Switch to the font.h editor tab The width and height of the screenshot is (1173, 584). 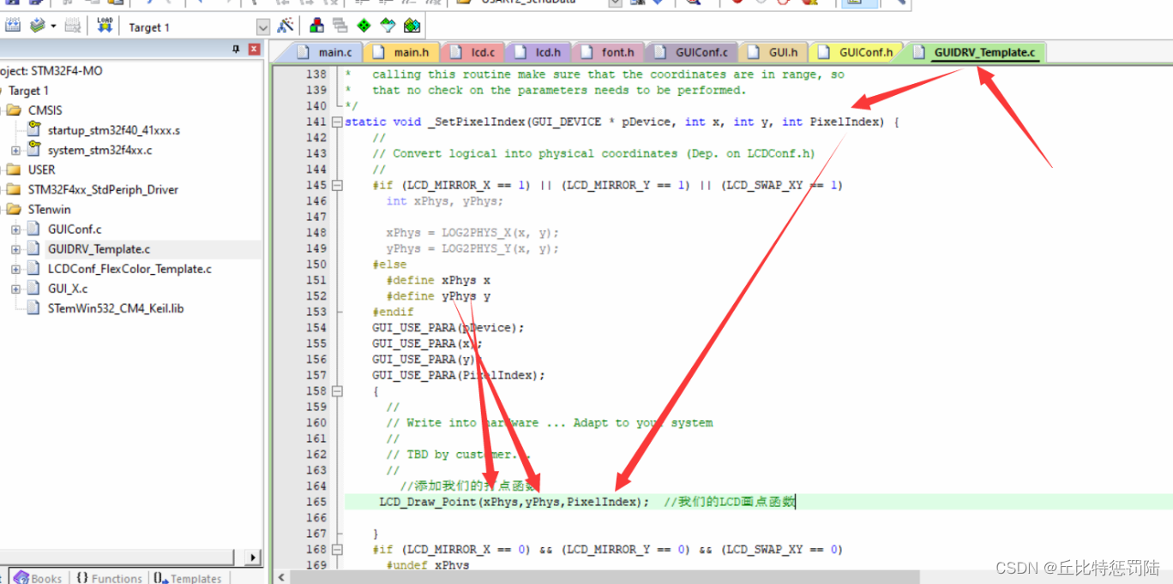(608, 52)
